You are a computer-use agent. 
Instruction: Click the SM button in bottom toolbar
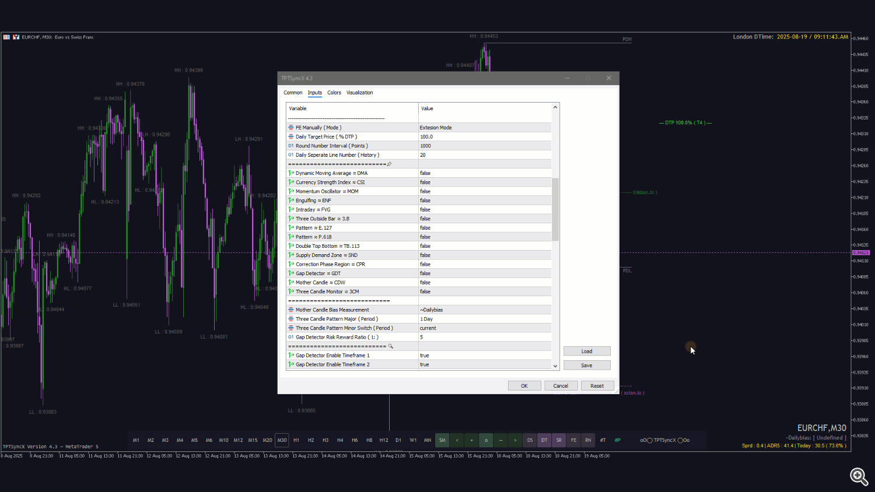point(442,440)
